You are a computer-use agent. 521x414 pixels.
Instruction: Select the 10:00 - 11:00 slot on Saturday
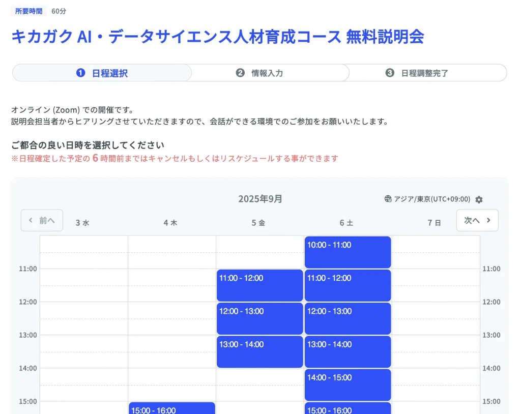point(348,252)
